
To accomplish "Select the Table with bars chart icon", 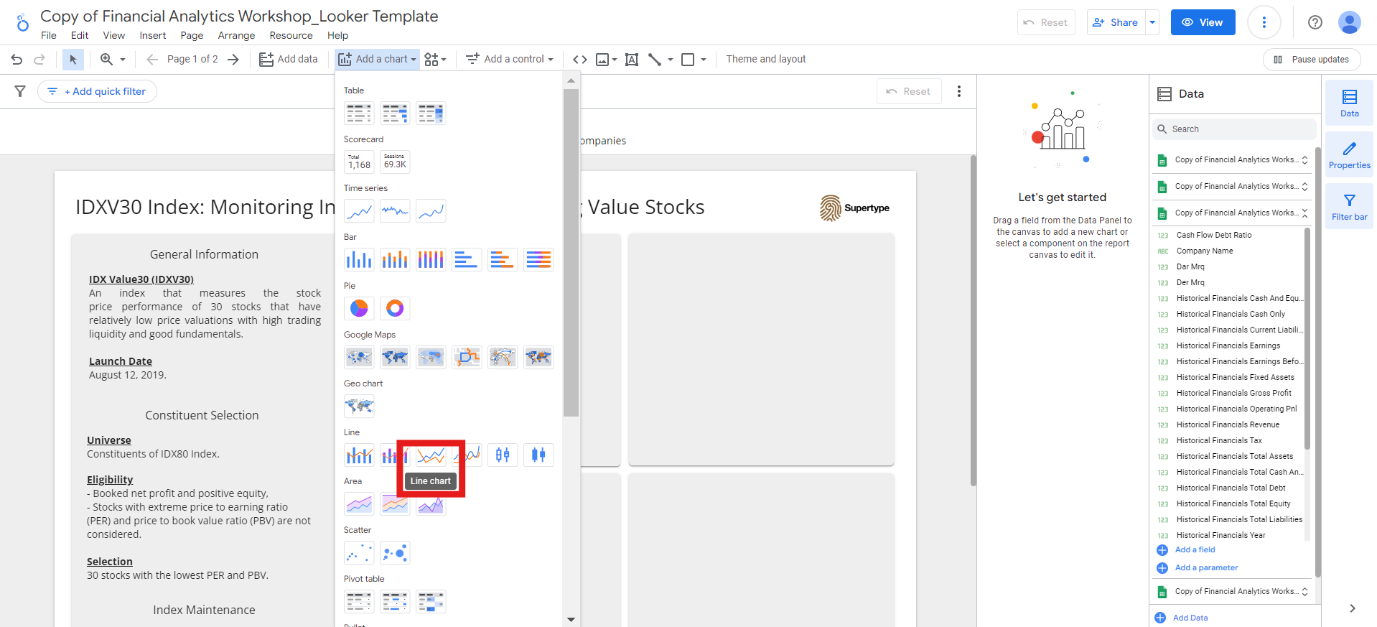I will (395, 113).
